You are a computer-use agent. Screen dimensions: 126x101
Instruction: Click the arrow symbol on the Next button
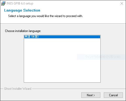point(94,95)
